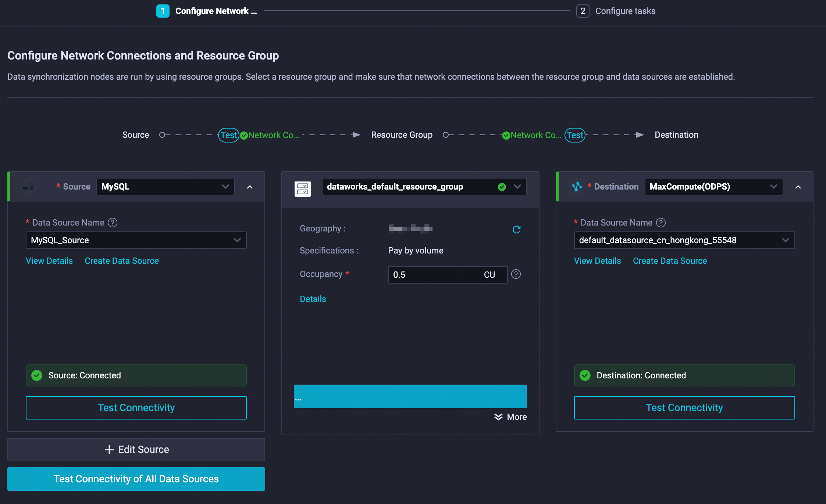Screen dimensions: 826x504
Task: Click the MaxCompute destination logo icon
Action: point(577,187)
